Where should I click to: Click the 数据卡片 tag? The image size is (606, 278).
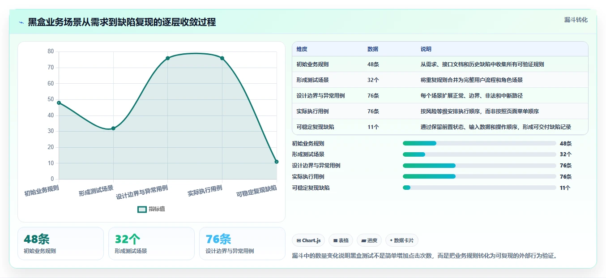pos(402,240)
